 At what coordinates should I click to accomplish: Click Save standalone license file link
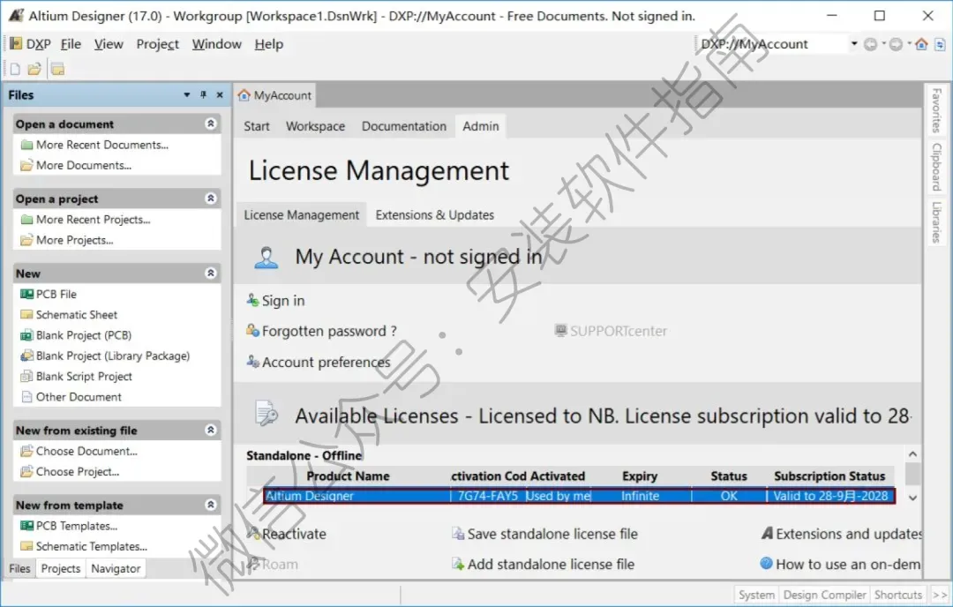[552, 534]
